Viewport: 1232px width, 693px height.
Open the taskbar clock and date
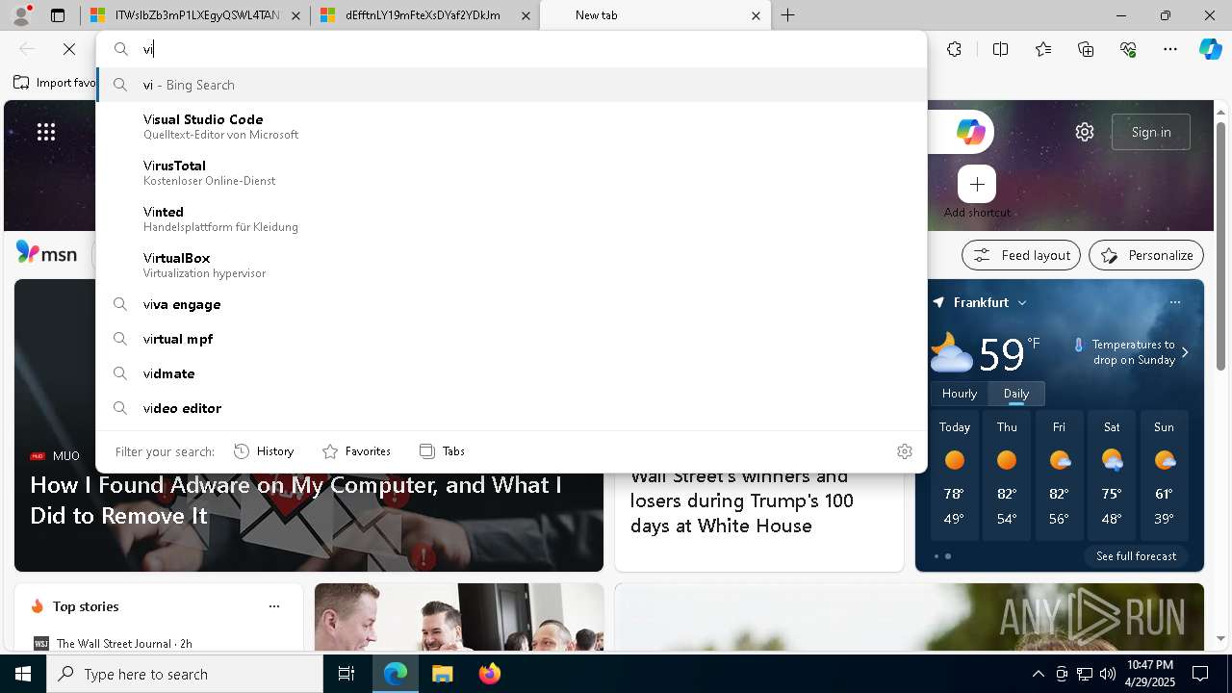tap(1149, 674)
